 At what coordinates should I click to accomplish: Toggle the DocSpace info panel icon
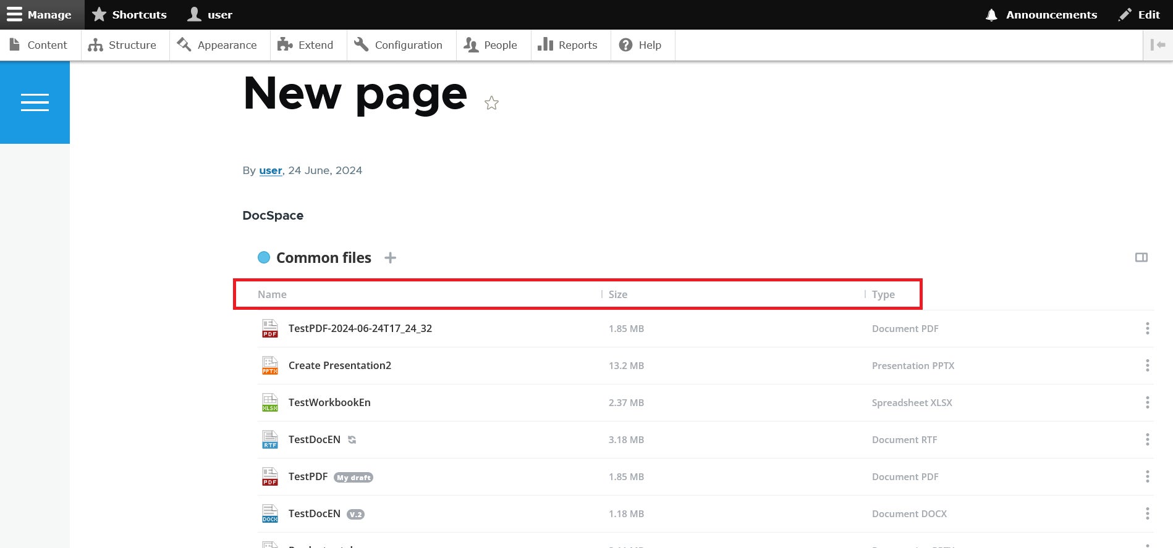tap(1141, 257)
